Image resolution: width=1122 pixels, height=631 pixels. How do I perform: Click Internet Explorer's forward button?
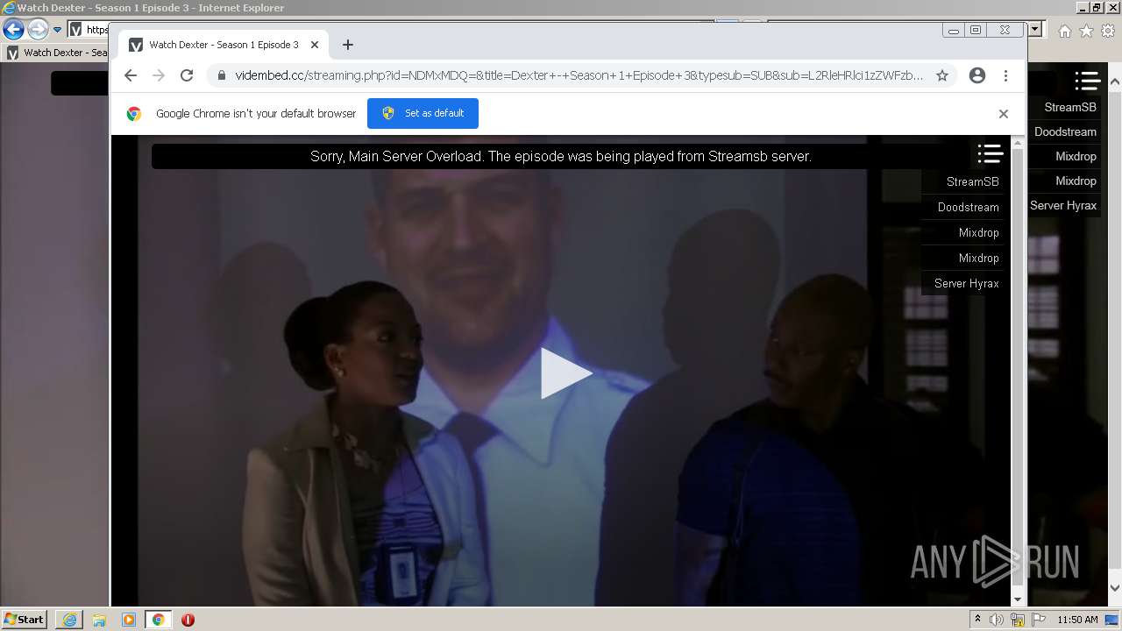click(x=38, y=29)
